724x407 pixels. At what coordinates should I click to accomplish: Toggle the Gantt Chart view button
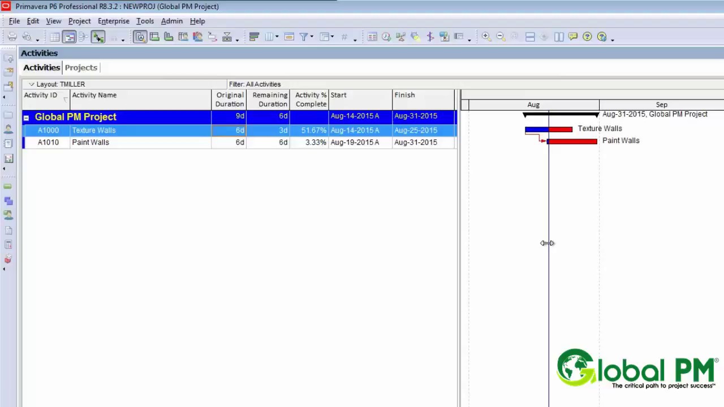[x=69, y=37]
